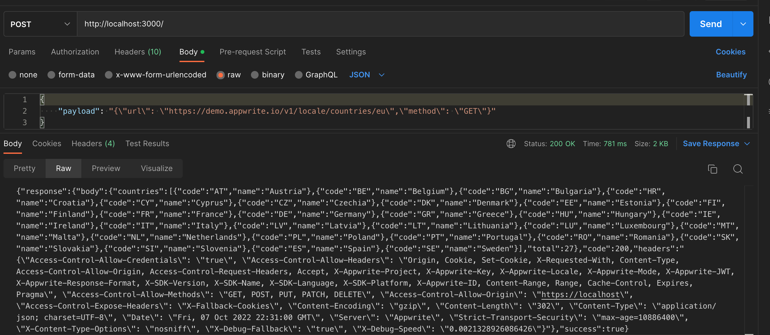
Task: Open the Visualize response view
Action: [x=157, y=168]
